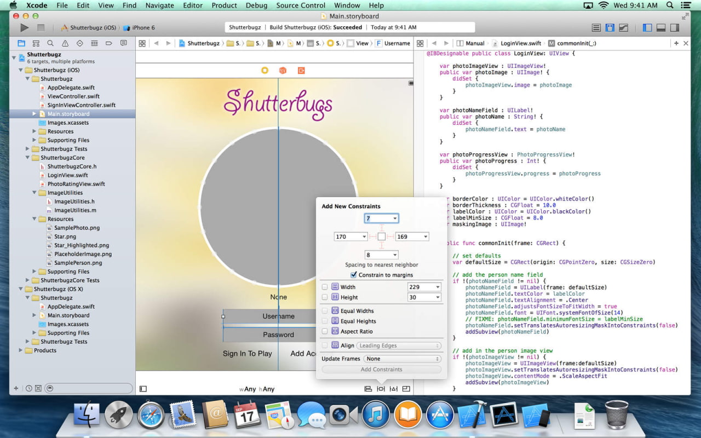Image resolution: width=701 pixels, height=438 pixels.
Task: Open the Update Frames dropdown
Action: point(403,359)
